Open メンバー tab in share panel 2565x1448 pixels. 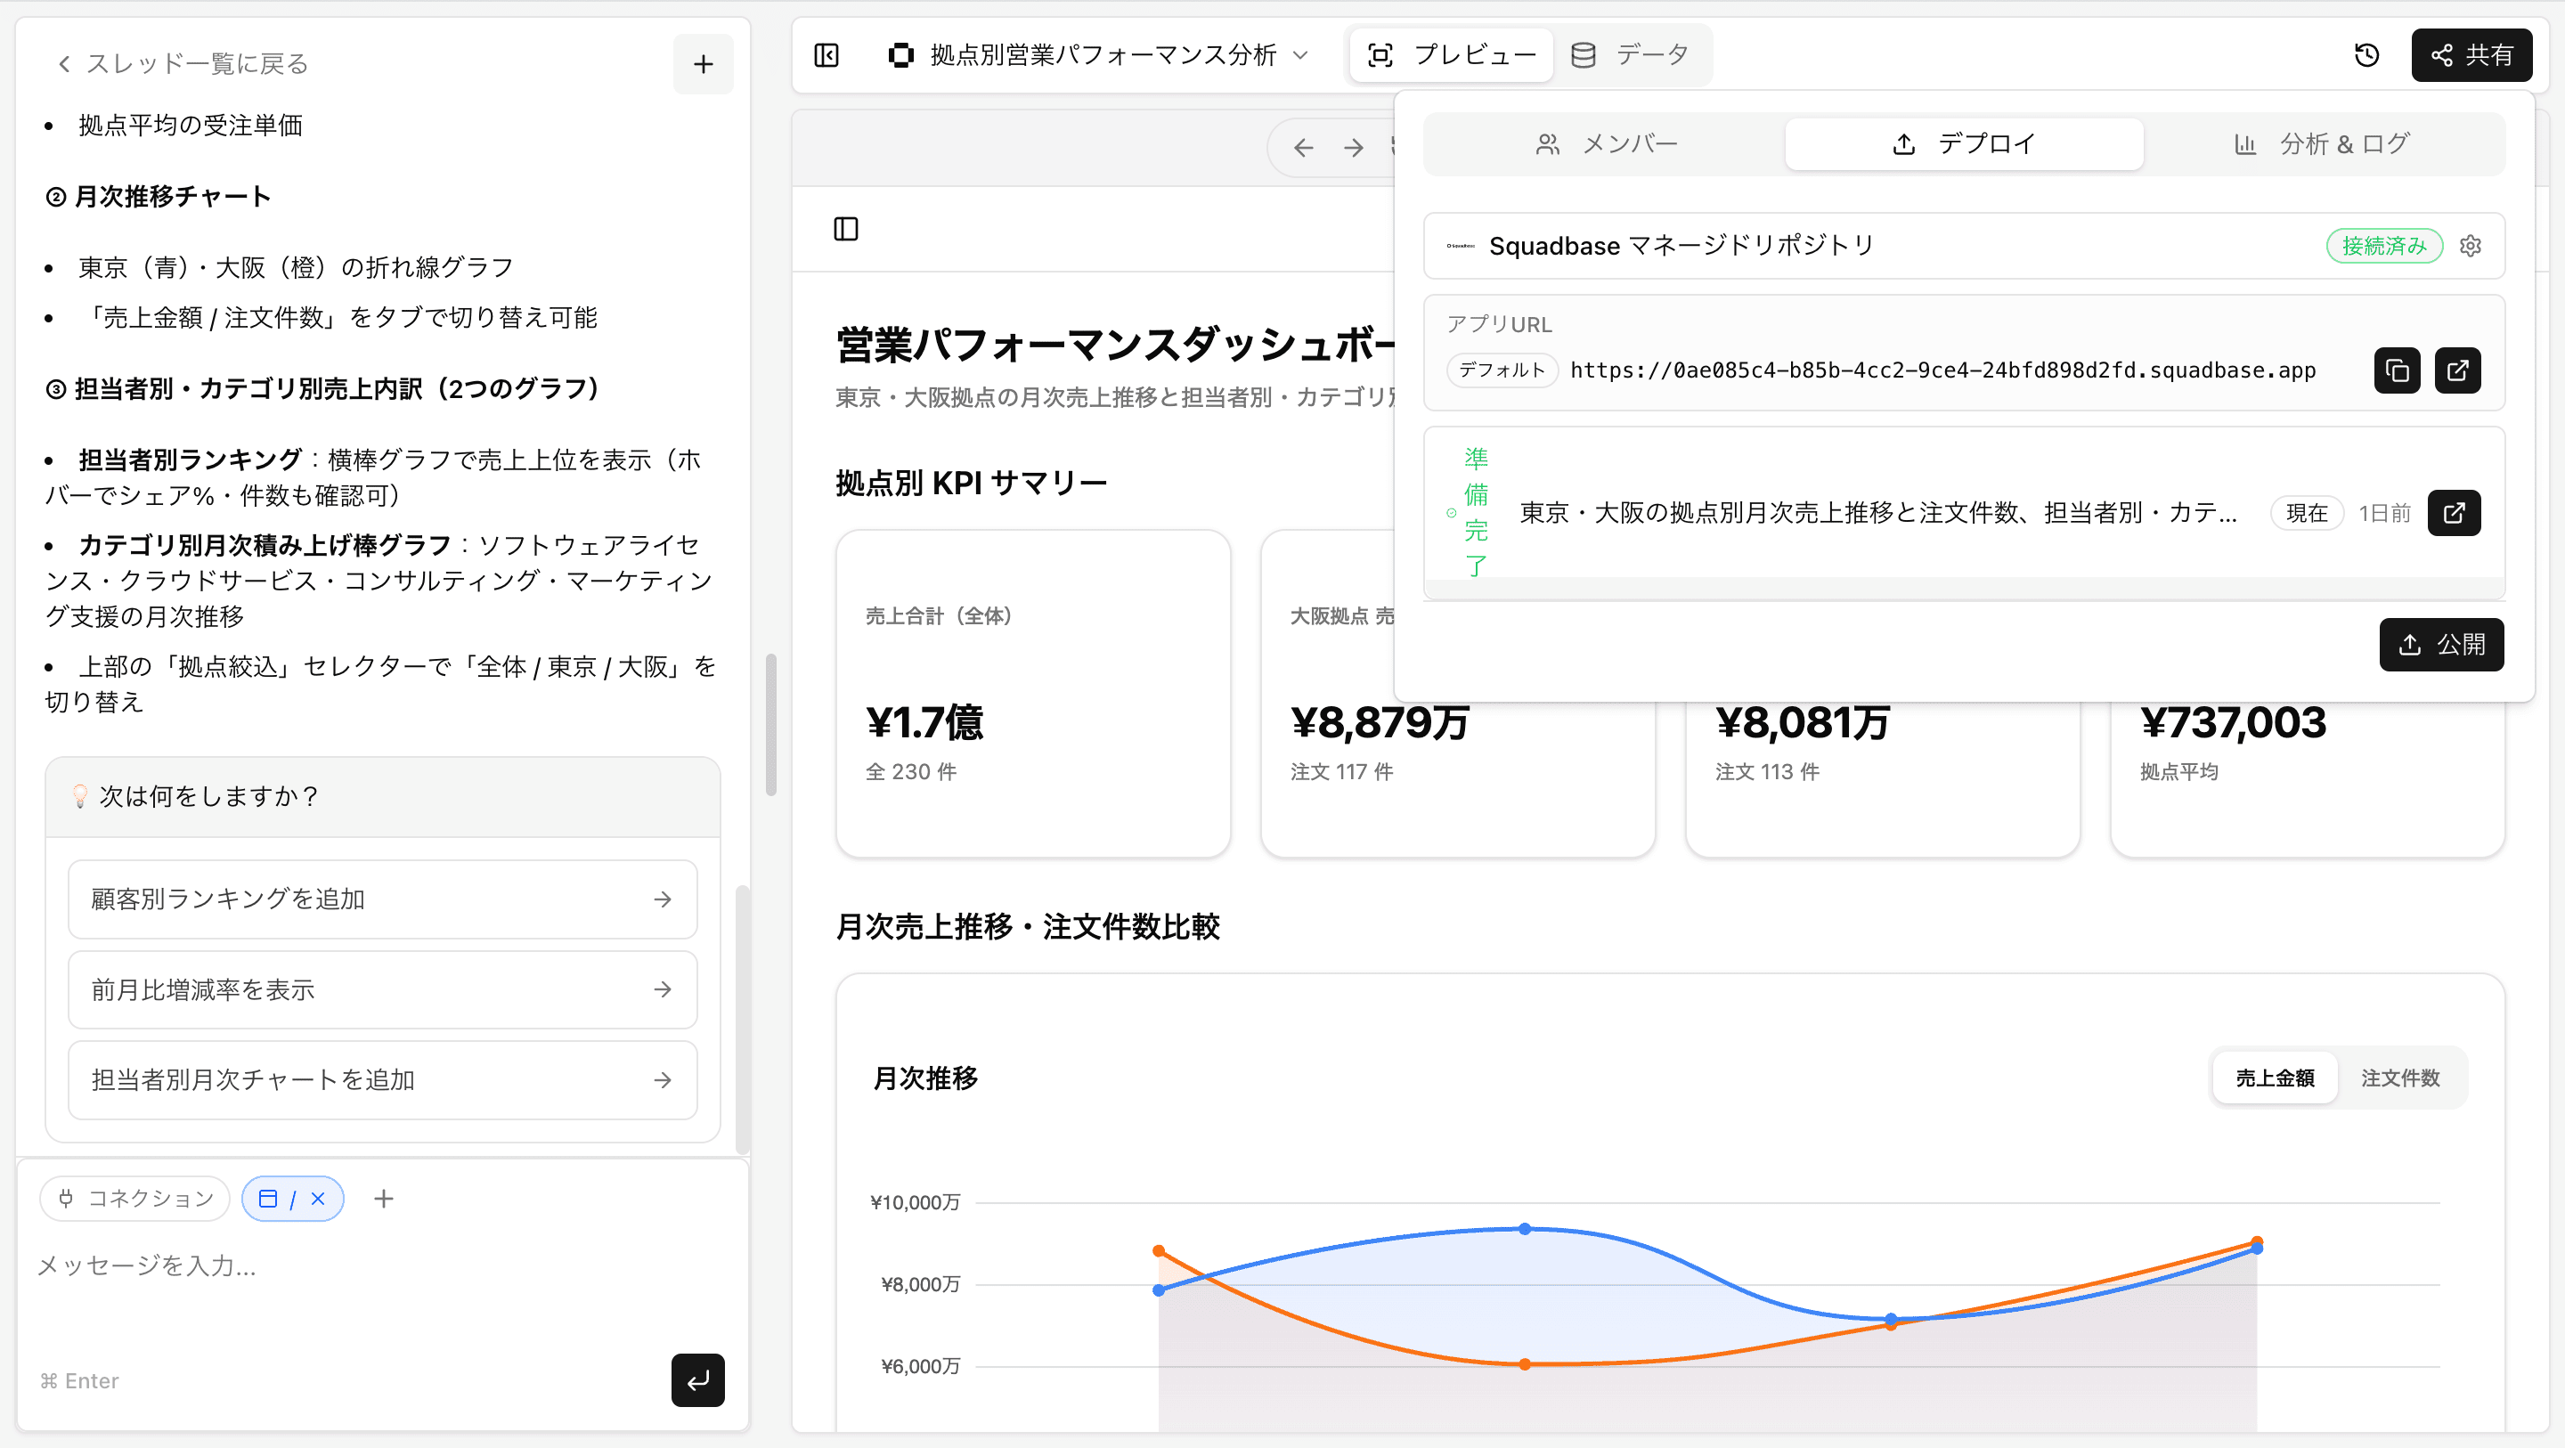pyautogui.click(x=1606, y=144)
